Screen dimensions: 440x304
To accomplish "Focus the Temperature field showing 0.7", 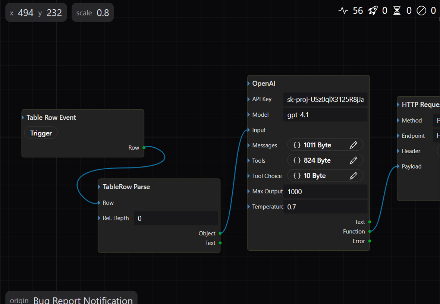I will tap(325, 207).
